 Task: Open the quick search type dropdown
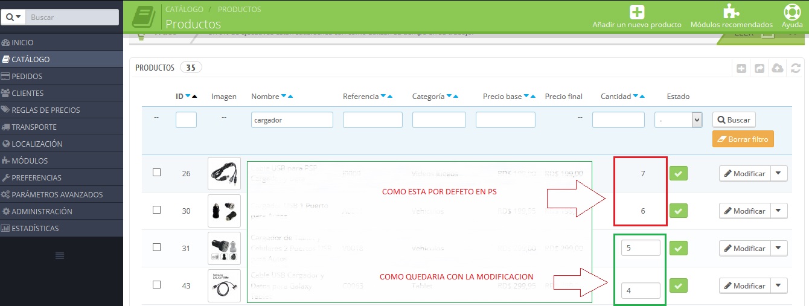click(13, 18)
